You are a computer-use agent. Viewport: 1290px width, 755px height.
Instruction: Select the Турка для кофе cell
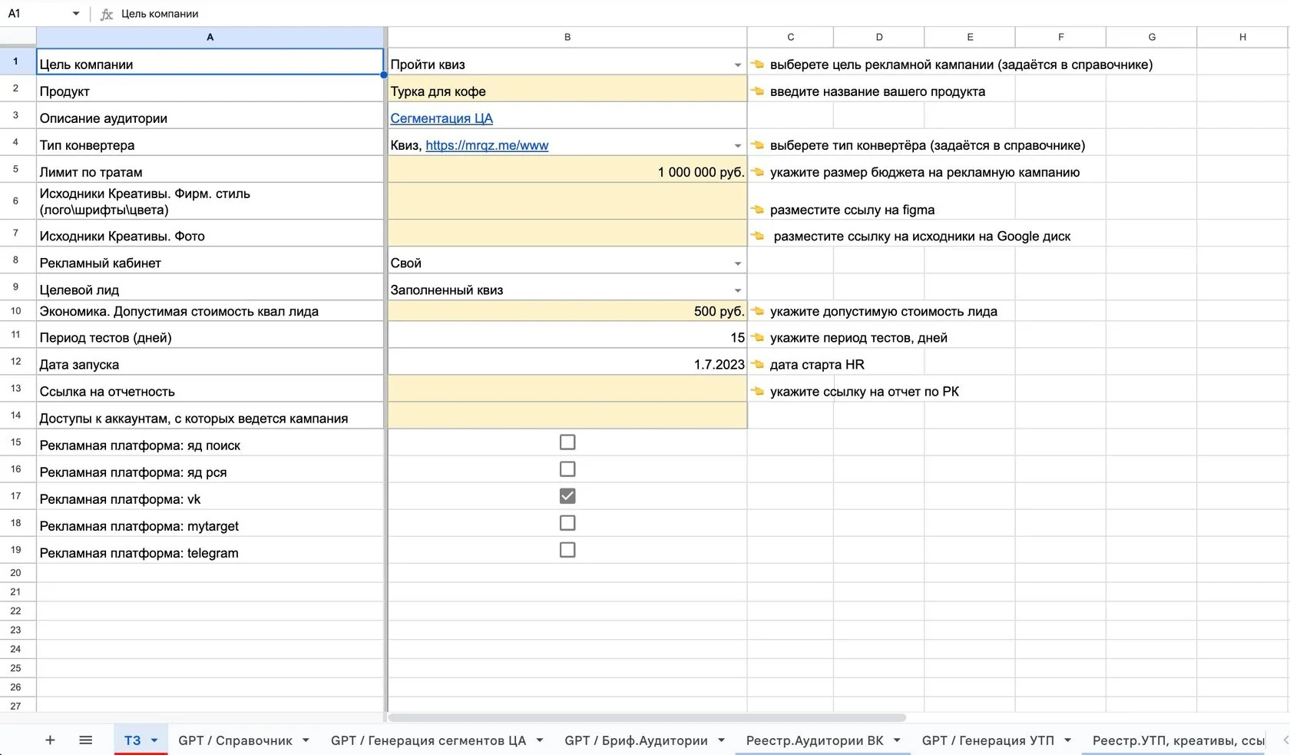click(x=567, y=88)
